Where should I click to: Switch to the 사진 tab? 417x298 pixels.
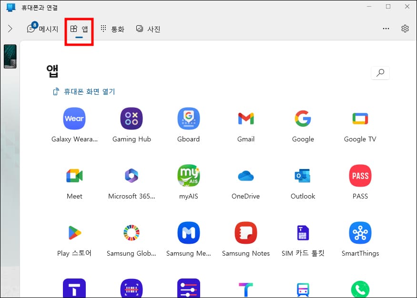[148, 29]
